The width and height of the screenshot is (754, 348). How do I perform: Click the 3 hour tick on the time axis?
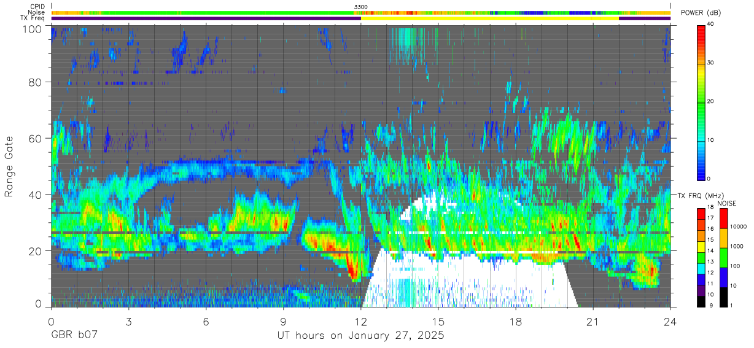tap(129, 321)
